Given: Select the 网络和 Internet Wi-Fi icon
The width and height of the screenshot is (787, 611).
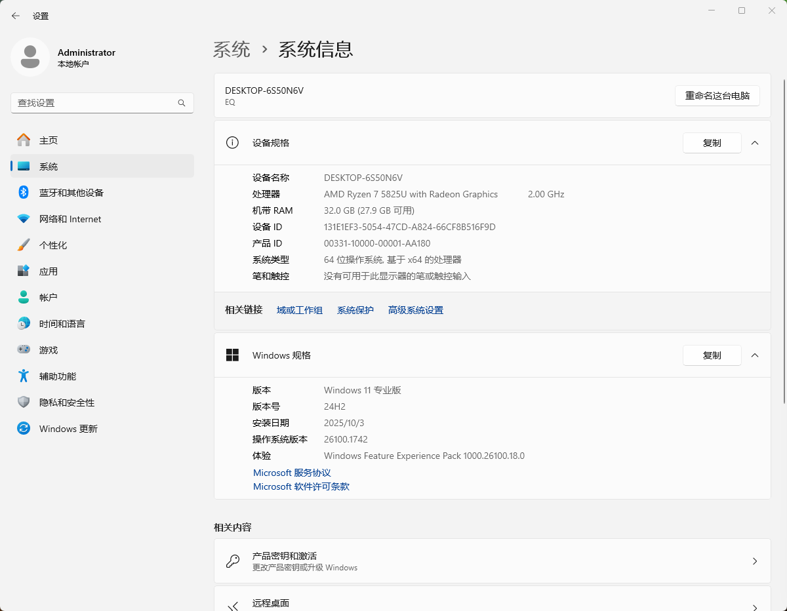Looking at the screenshot, I should click(24, 219).
